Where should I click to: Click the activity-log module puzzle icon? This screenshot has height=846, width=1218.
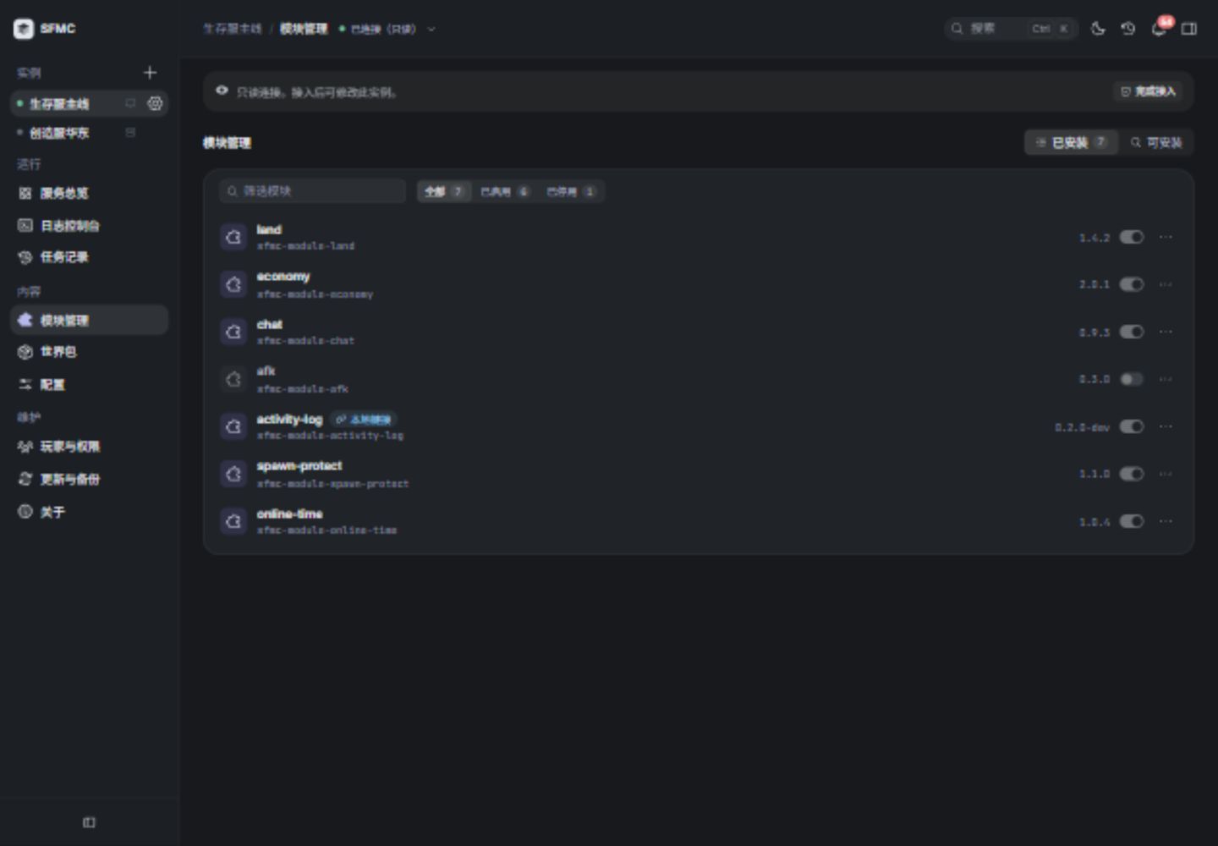pos(233,426)
